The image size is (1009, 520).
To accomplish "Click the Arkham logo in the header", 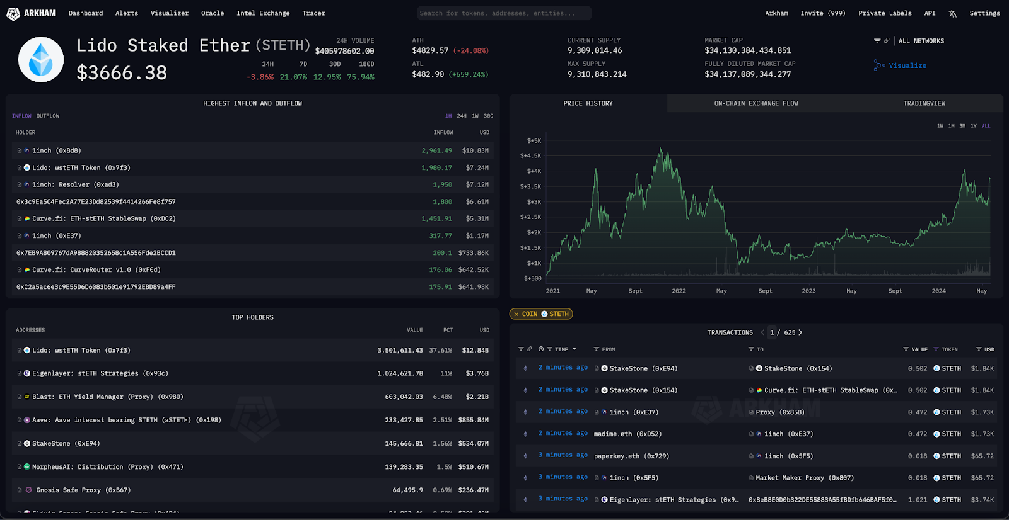I will 31,13.
